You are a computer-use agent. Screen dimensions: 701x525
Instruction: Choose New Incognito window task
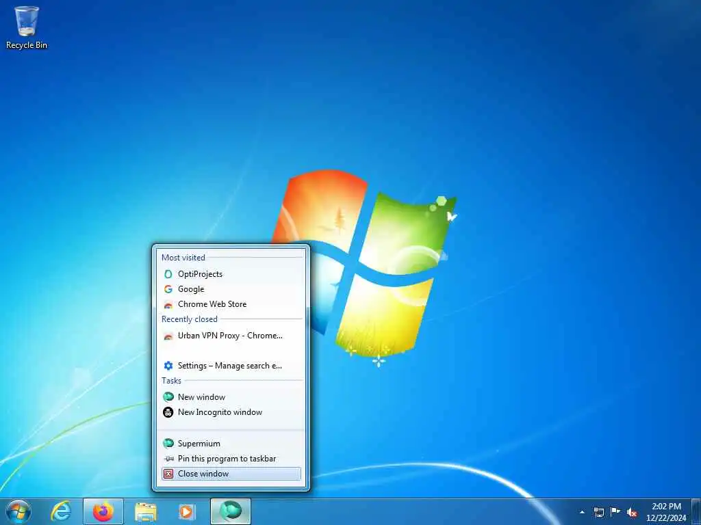click(231, 412)
